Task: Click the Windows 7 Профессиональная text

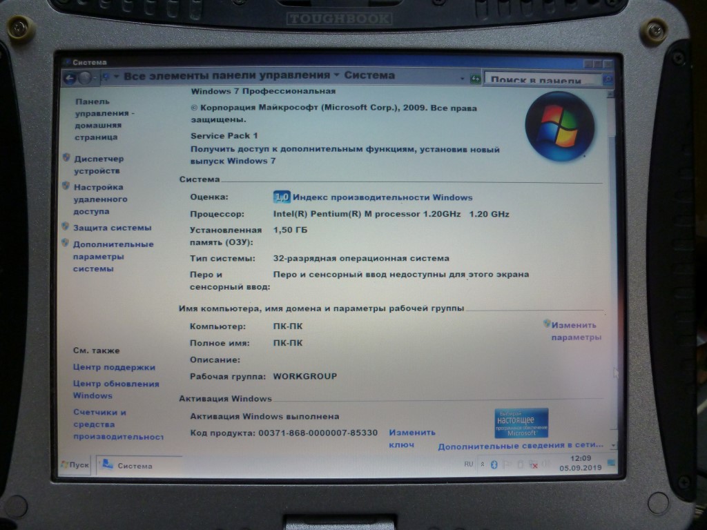Action: [263, 91]
